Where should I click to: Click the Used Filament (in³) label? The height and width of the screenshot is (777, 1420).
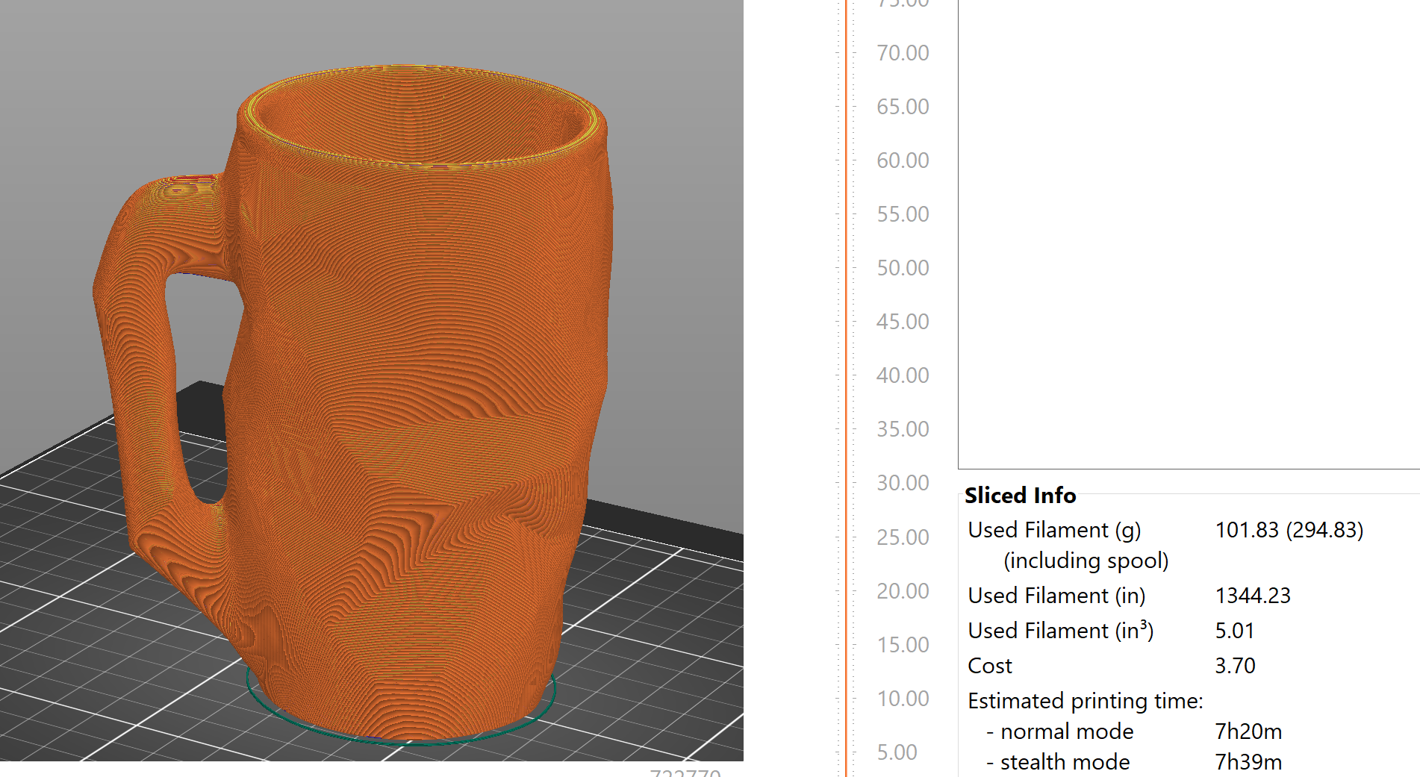1061,631
